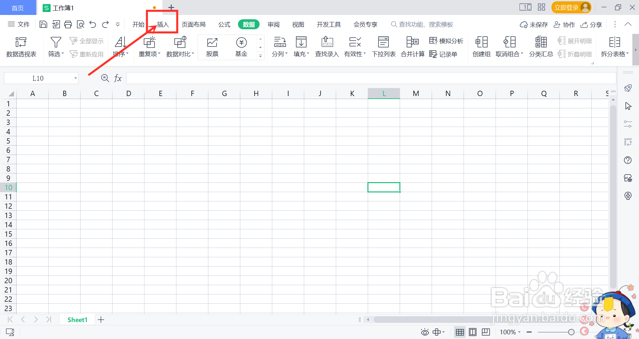639x339 pixels.
Task: Select the Sheet1 worksheet tab
Action: [x=77, y=319]
